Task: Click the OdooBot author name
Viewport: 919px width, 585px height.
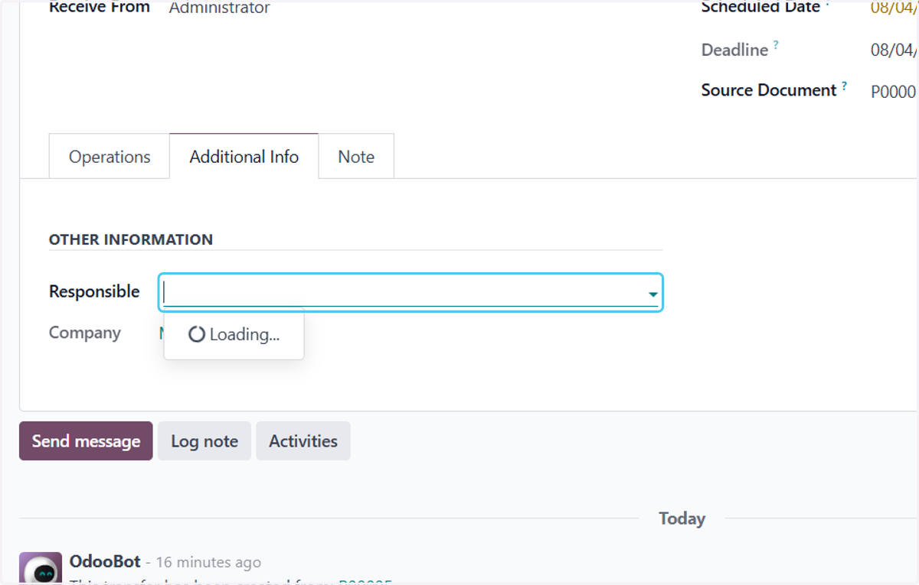Action: tap(105, 561)
